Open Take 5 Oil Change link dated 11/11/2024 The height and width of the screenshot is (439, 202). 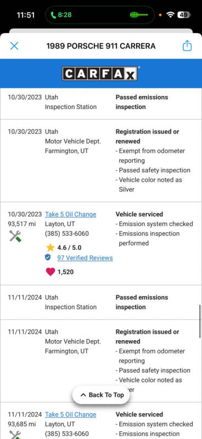tap(71, 415)
